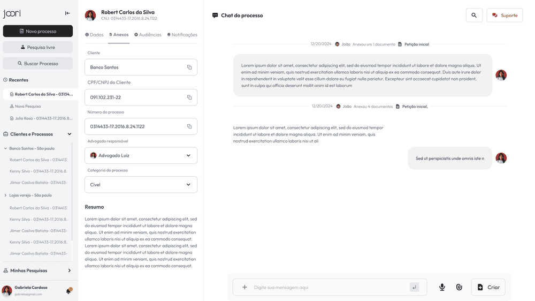This screenshot has height=301, width=535.
Task: Start voice recording with microphone icon
Action: coord(442,287)
